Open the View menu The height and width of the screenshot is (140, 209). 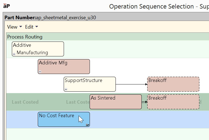12,27
